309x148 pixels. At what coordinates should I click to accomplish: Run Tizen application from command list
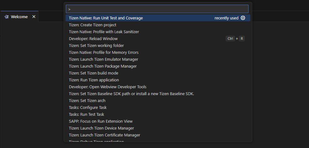coord(94,80)
